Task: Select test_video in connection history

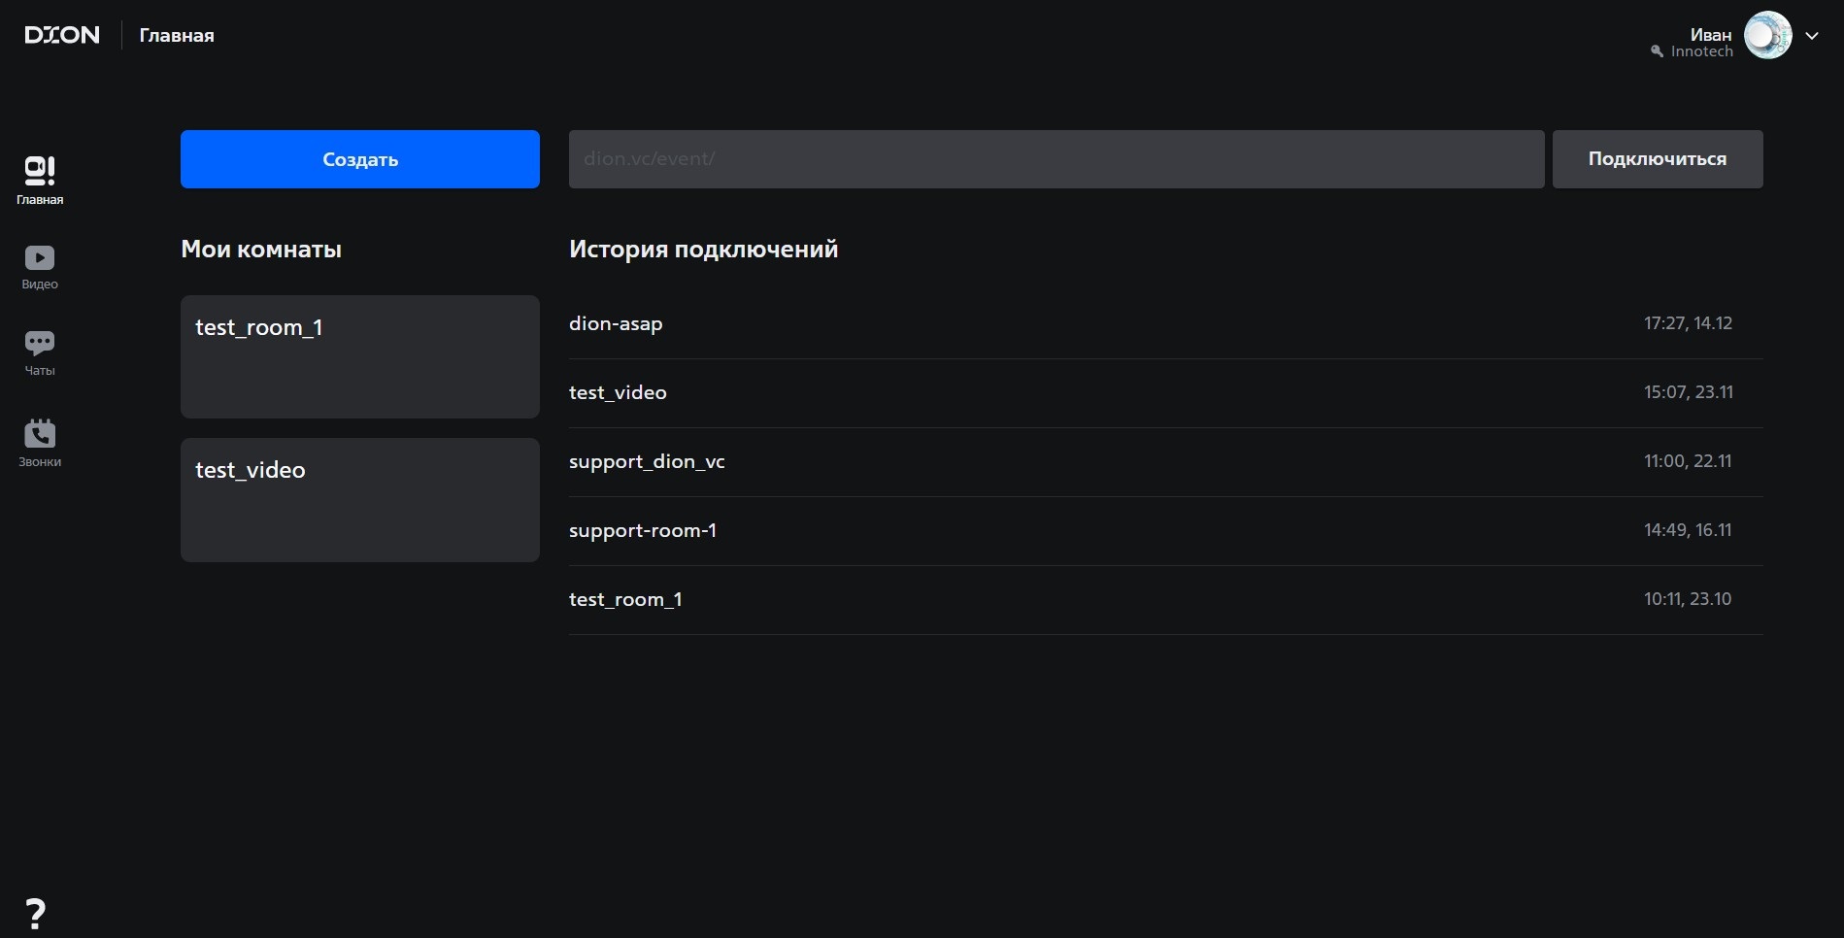Action: coord(1165,393)
